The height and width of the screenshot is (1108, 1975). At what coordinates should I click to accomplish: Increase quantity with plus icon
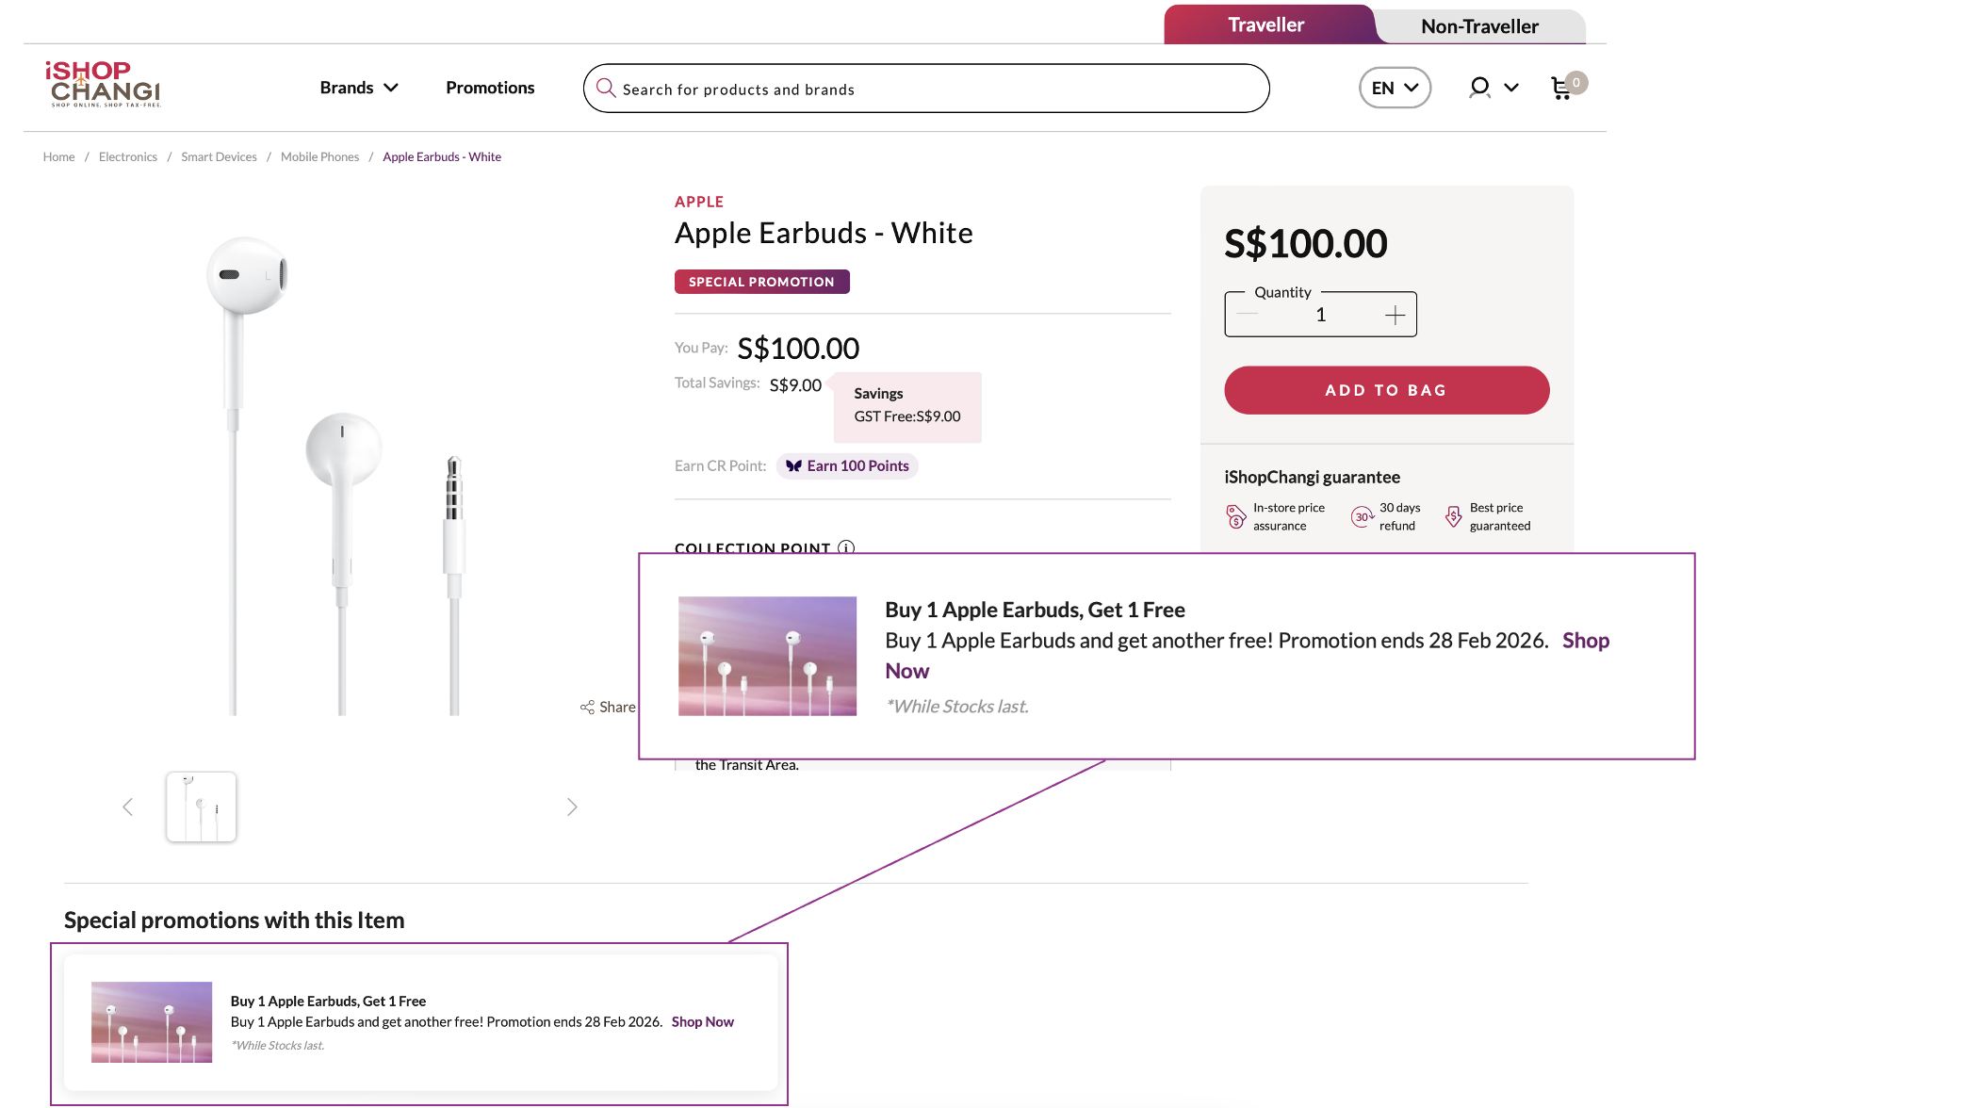1395,316
